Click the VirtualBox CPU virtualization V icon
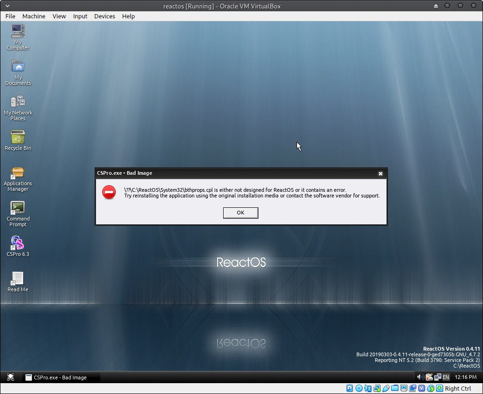Viewport: 483px width, 394px height. (x=422, y=388)
